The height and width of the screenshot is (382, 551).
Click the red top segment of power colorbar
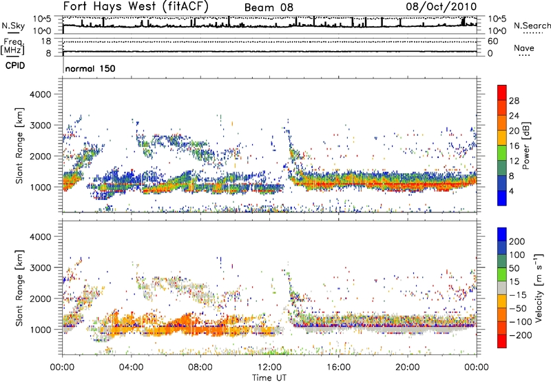502,92
